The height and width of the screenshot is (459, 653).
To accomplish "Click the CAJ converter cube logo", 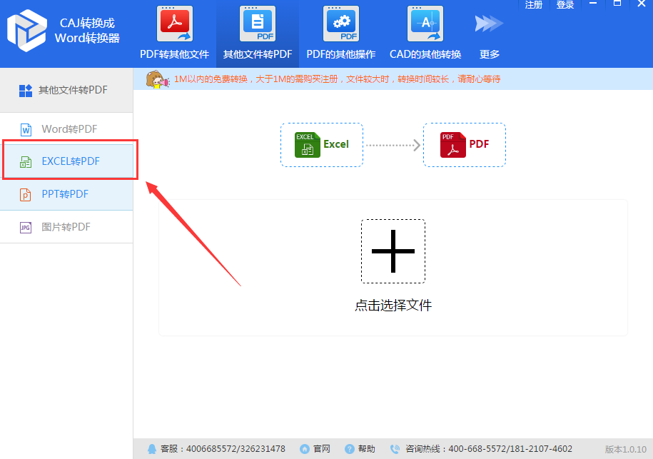I will [27, 31].
